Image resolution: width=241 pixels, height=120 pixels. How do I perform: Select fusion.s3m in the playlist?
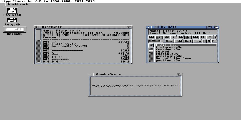pyautogui.click(x=185, y=54)
